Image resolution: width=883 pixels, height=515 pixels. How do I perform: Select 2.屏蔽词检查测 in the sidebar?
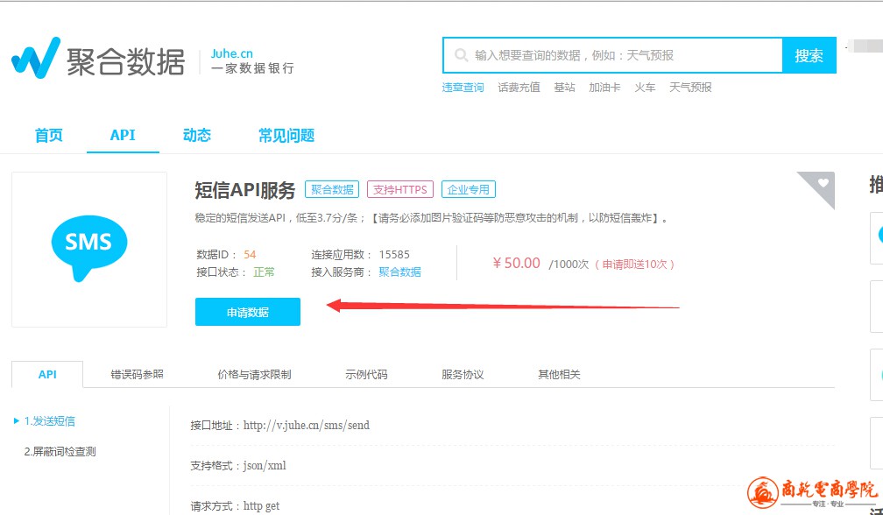coord(60,452)
